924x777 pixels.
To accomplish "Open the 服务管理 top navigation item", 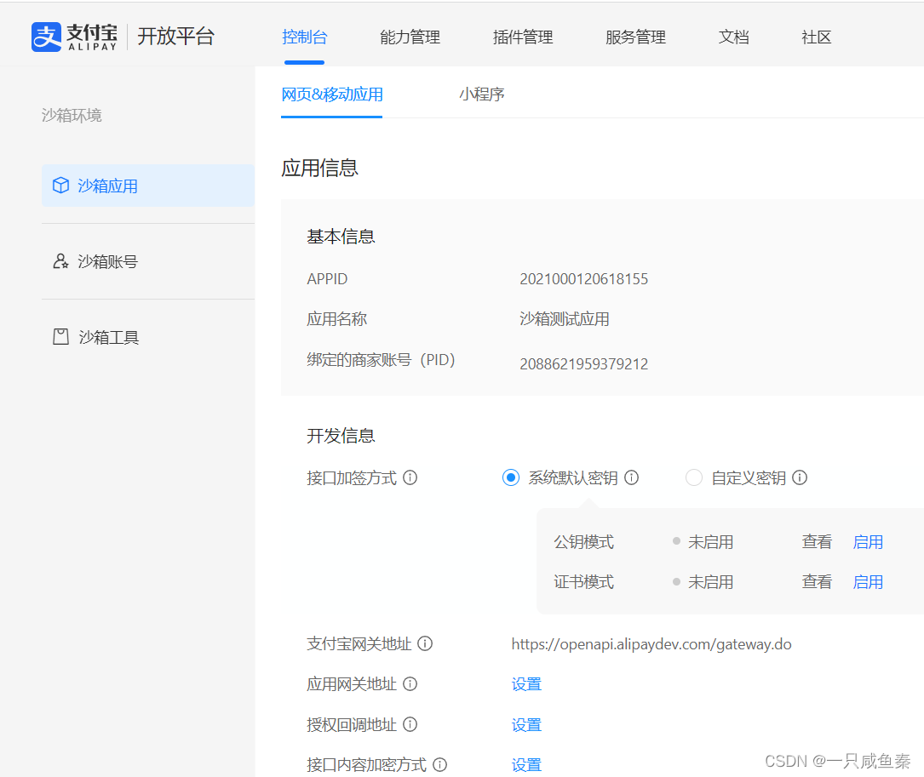I will [x=635, y=37].
